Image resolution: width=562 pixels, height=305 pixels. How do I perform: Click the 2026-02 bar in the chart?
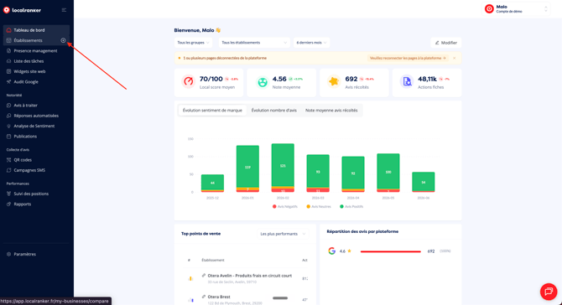pos(283,168)
